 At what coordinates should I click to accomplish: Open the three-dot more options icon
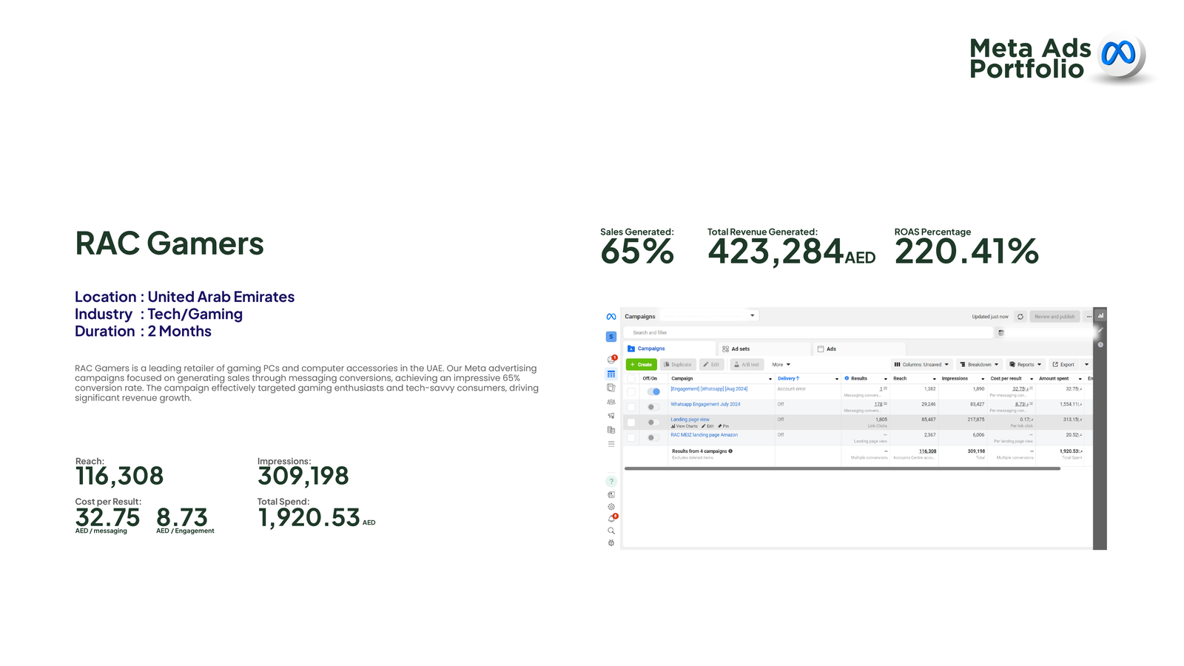[x=1089, y=317]
